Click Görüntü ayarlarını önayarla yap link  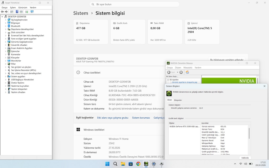[x=184, y=82]
